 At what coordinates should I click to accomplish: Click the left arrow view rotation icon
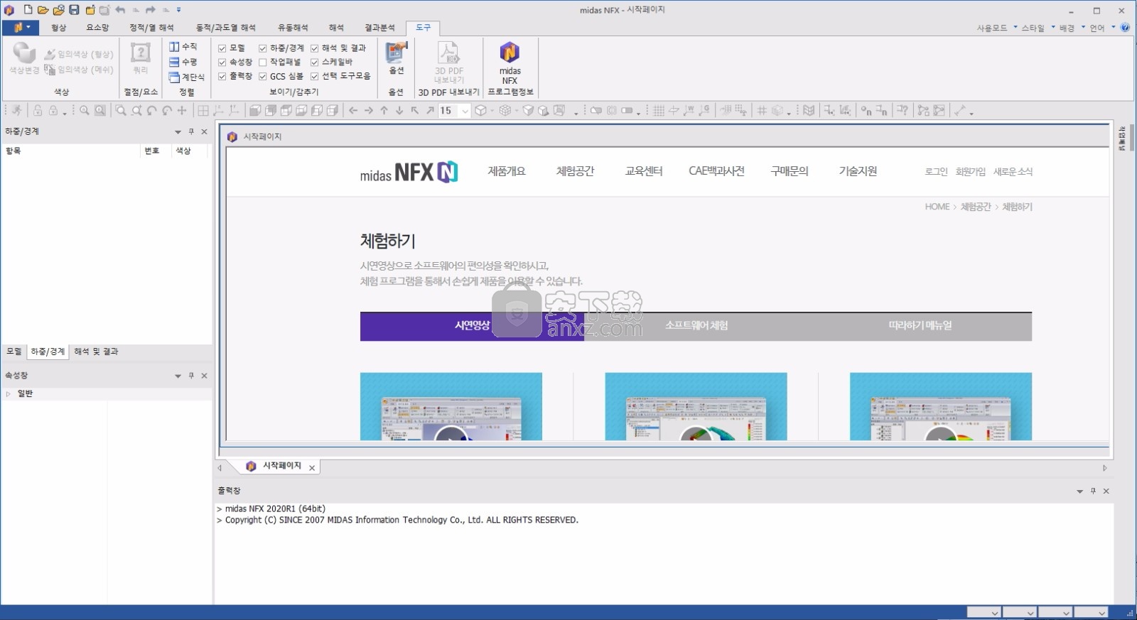353,110
